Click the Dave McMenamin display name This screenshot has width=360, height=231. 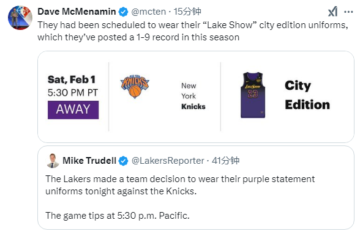pyautogui.click(x=77, y=12)
